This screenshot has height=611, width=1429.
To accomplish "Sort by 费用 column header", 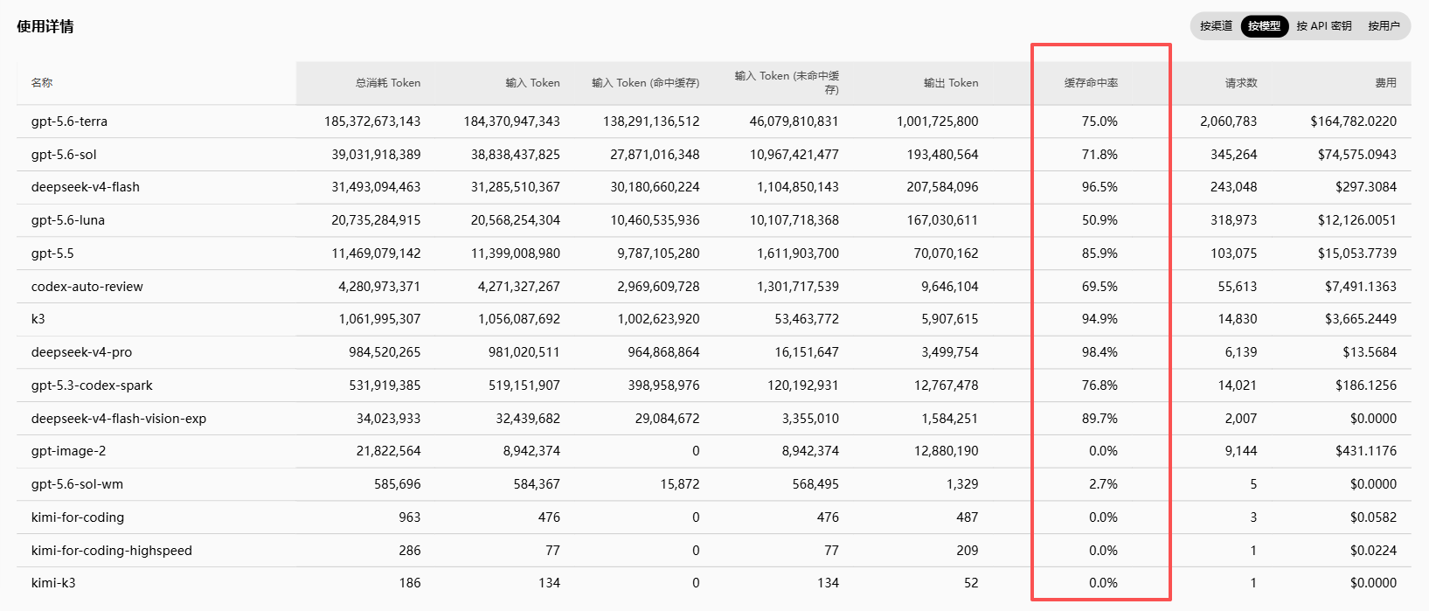I will (1385, 83).
